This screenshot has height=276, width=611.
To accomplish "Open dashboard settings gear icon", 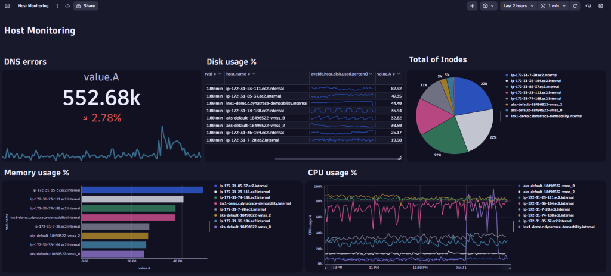I will coord(600,6).
